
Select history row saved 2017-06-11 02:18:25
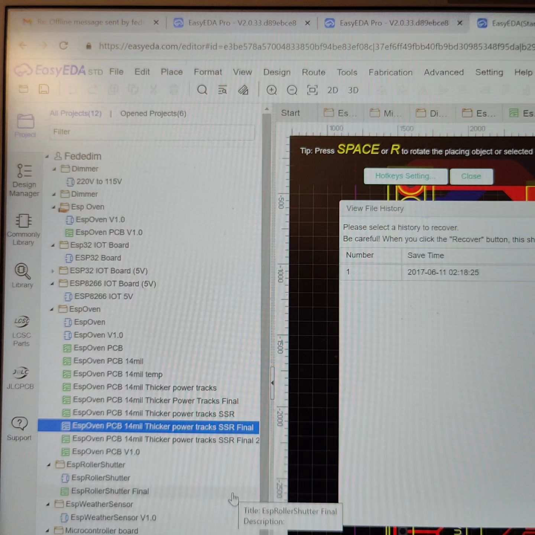437,272
